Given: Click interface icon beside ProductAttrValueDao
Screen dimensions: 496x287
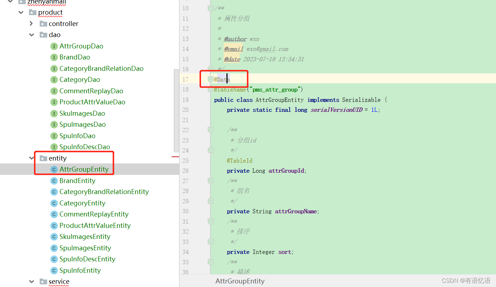Looking at the screenshot, I should point(54,102).
